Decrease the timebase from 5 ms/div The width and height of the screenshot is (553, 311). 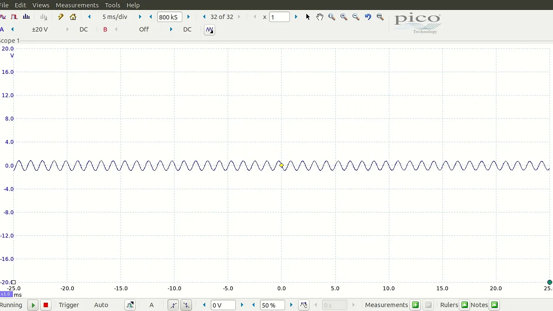coord(89,17)
